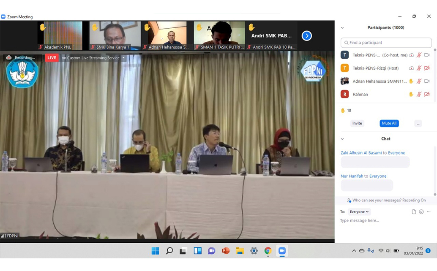Open the participants more options menu
This screenshot has width=437, height=271.
pos(418,123)
